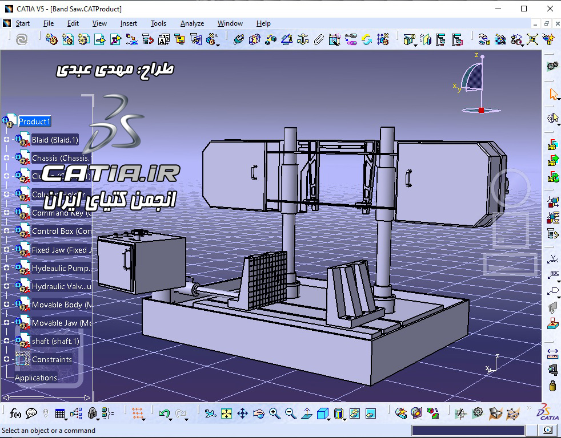Click the Reuse Pattern icon
Screen dimensions: 561x438
[x=382, y=39]
